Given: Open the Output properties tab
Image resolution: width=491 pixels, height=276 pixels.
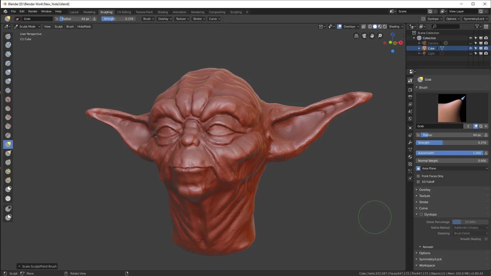Looking at the screenshot, I should (410, 97).
